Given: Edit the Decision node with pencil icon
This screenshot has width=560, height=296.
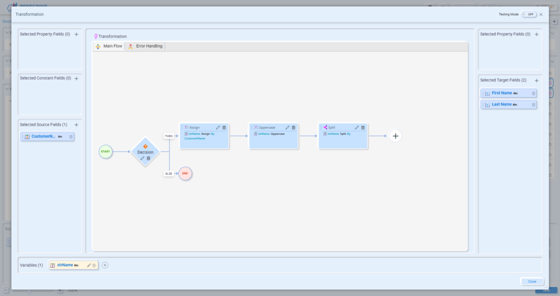Looking at the screenshot, I should pyautogui.click(x=142, y=158).
